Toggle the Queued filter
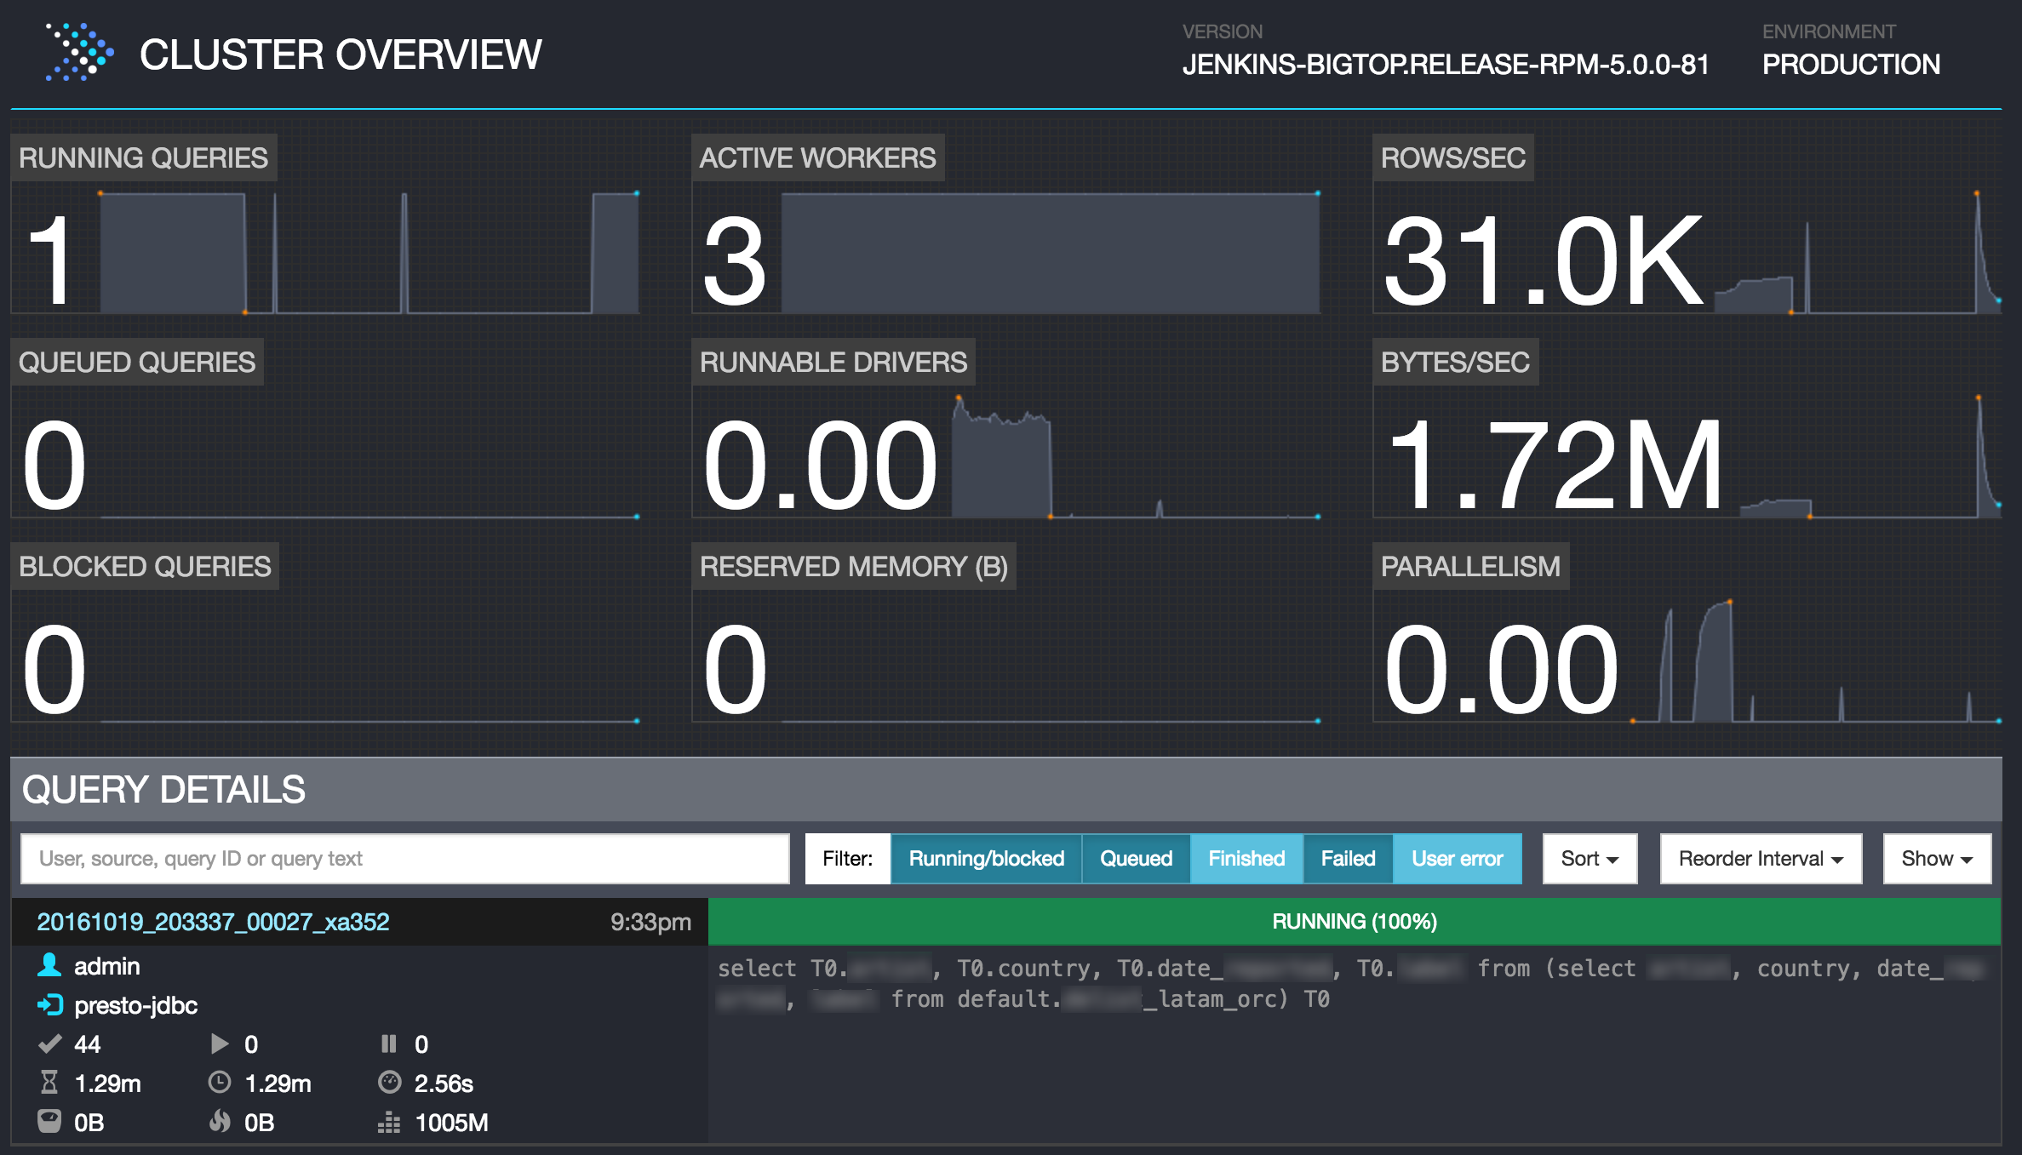The image size is (2022, 1155). point(1136,859)
